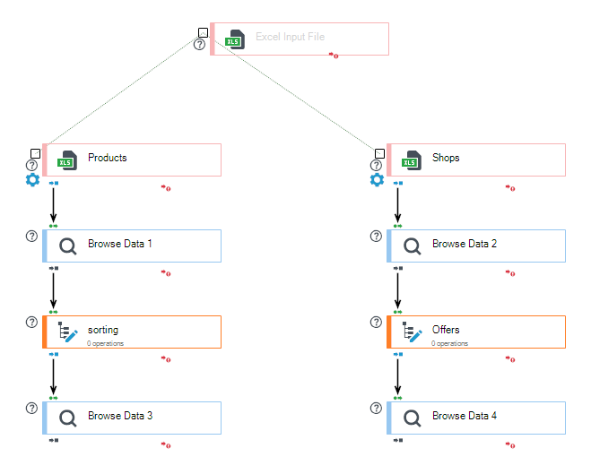
Task: Toggle the square box beside Shops node
Action: [380, 153]
